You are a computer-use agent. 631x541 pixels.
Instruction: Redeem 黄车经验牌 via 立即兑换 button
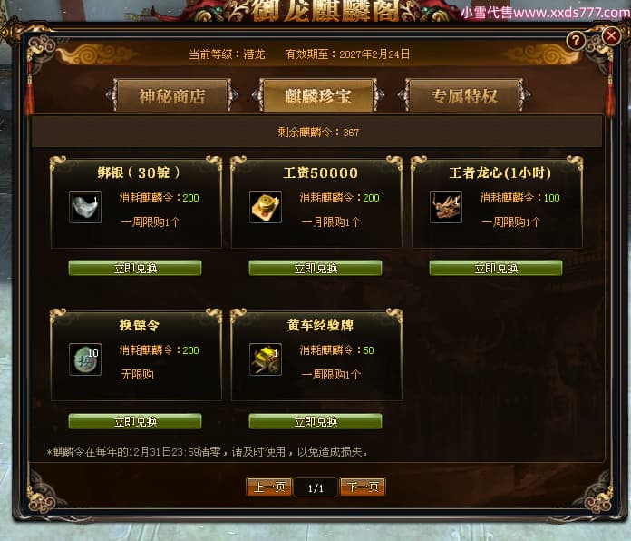[315, 421]
